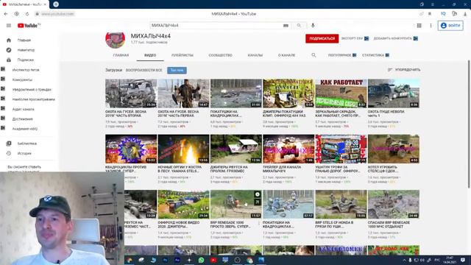Open video Охота на гусей часть первая thumbnail
This screenshot has height=265, width=471.
tap(183, 93)
